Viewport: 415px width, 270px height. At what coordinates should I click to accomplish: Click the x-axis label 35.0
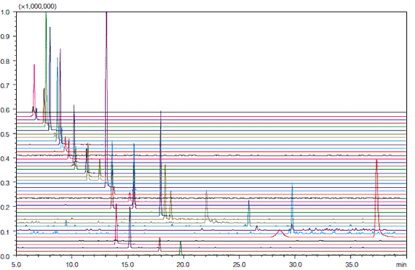click(x=351, y=264)
